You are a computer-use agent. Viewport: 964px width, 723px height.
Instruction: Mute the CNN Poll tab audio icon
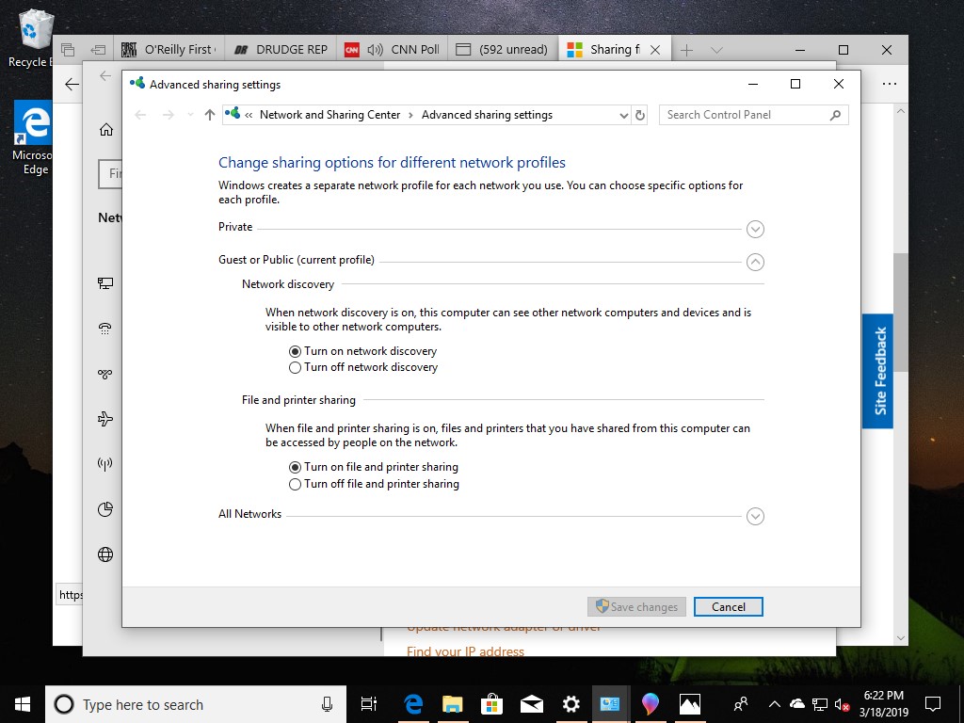point(375,50)
